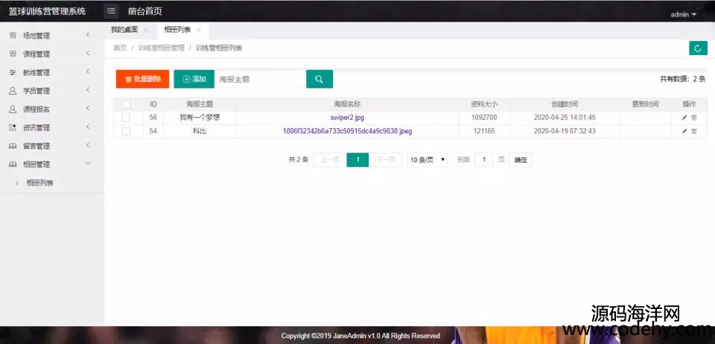Click the 课程报名 person icon
This screenshot has height=344, width=715.
tap(13, 109)
